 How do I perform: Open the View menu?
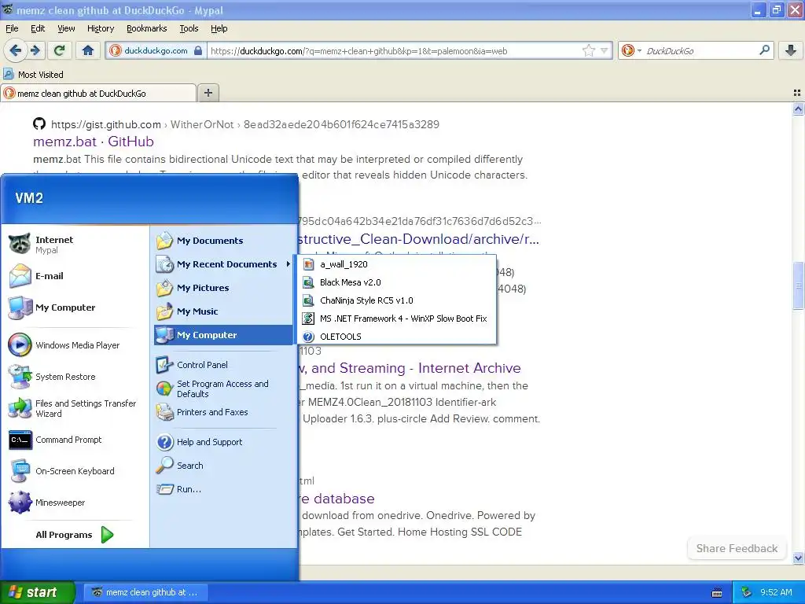pyautogui.click(x=66, y=28)
